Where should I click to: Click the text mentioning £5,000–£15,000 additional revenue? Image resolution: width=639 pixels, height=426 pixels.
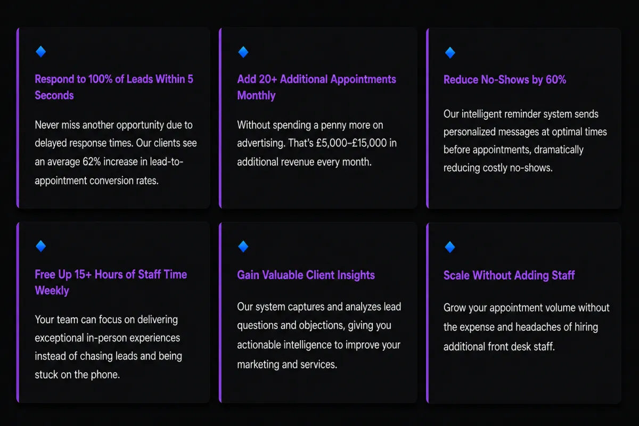click(317, 143)
